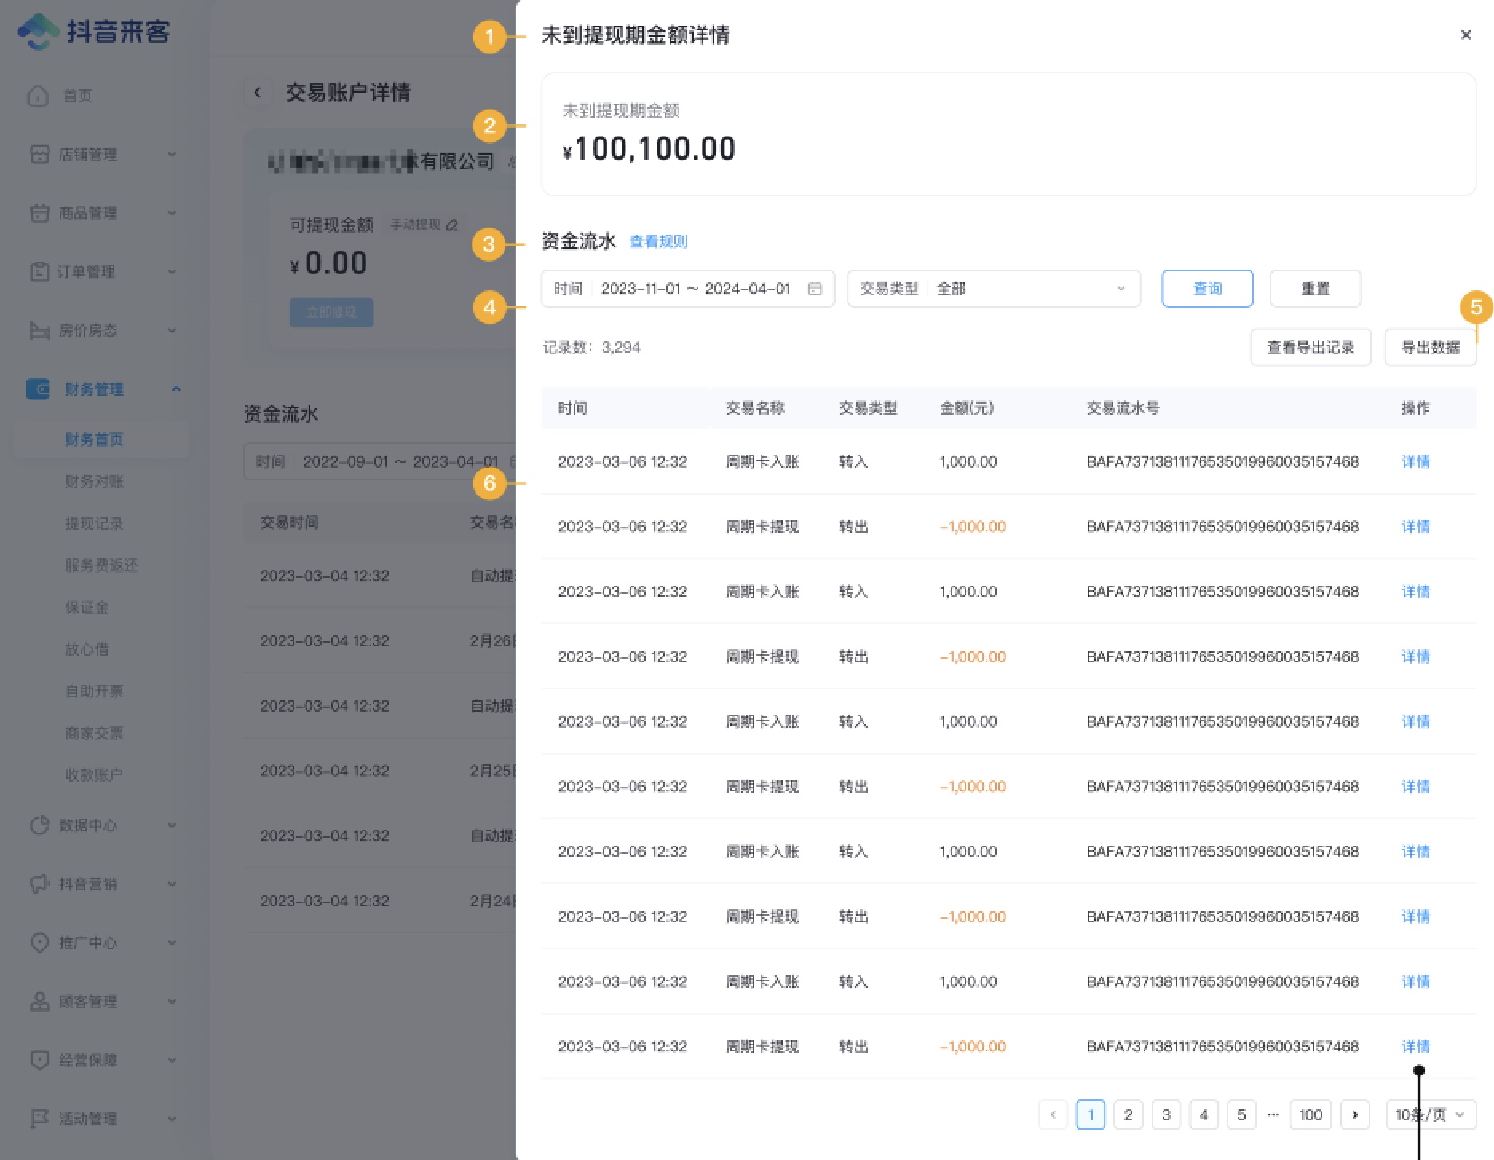Image resolution: width=1494 pixels, height=1160 pixels.
Task: Open 提现记录 in sidebar
Action: (x=94, y=523)
